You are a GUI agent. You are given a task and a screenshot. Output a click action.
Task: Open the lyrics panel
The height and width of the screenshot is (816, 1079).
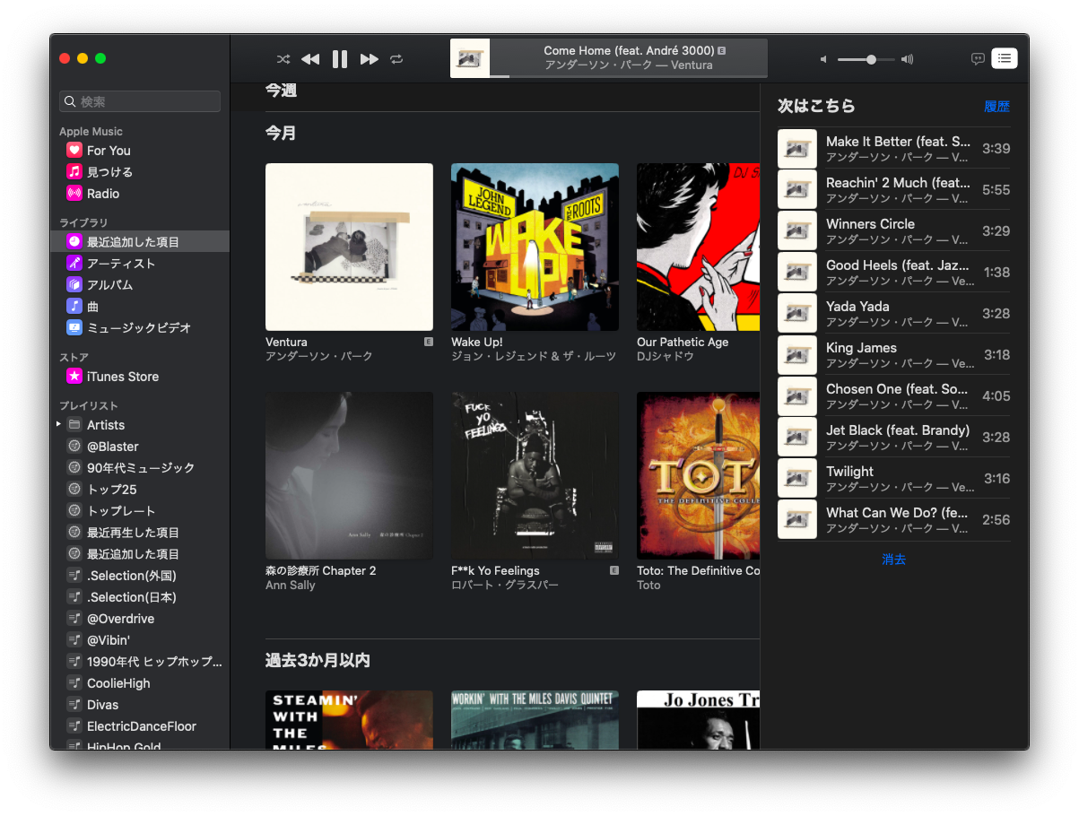[978, 59]
